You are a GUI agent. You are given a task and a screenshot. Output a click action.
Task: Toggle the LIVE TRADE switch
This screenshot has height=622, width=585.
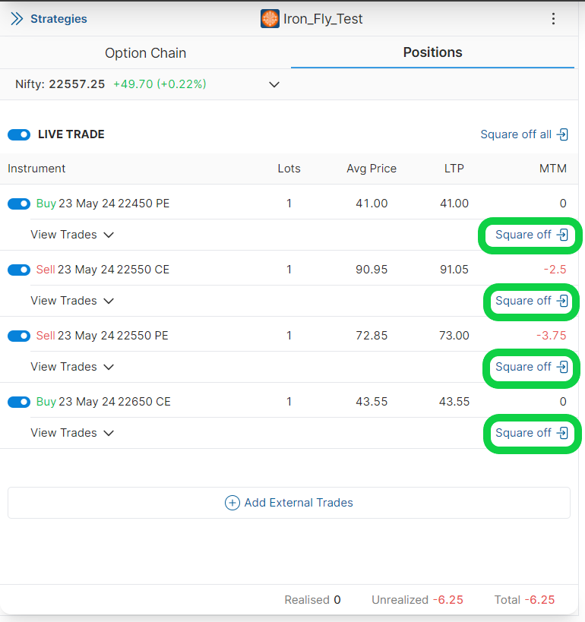coord(19,134)
